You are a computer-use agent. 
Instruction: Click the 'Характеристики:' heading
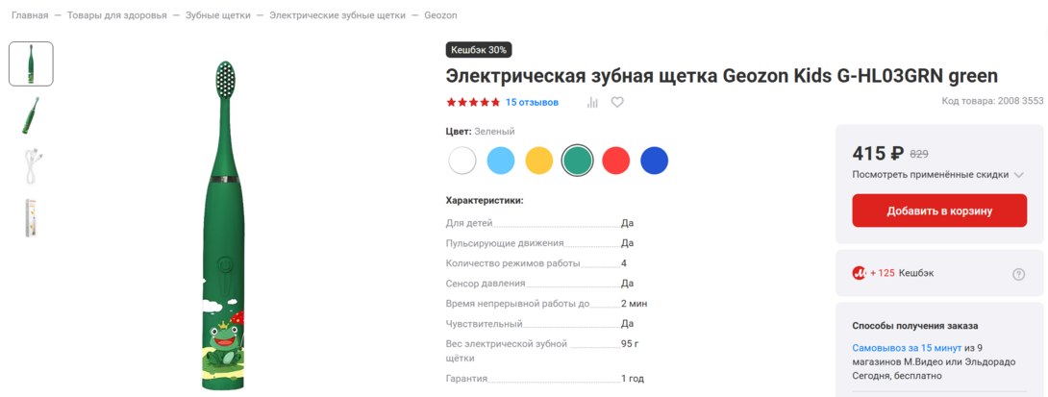[485, 200]
